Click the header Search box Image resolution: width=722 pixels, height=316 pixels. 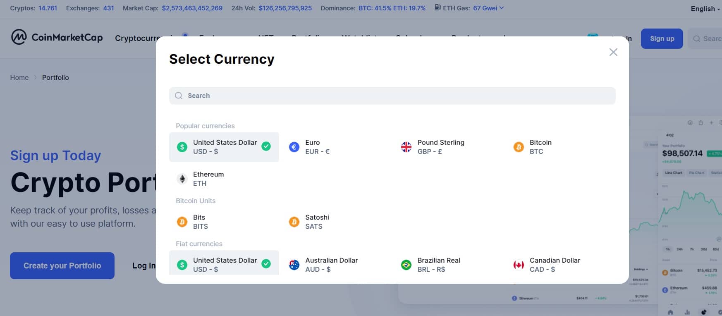coord(705,38)
